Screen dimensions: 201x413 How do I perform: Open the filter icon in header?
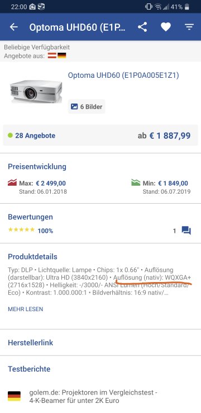(189, 27)
